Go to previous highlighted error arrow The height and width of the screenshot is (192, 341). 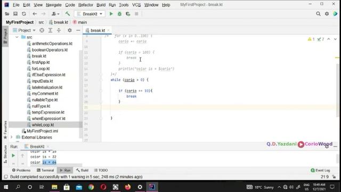(x=329, y=39)
